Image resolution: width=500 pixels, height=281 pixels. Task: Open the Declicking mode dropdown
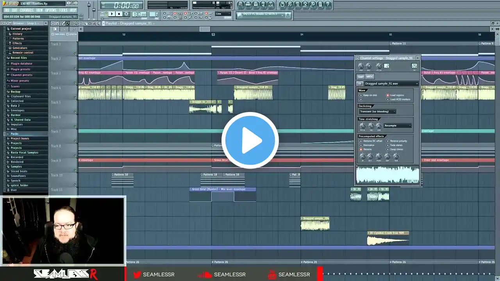377,112
